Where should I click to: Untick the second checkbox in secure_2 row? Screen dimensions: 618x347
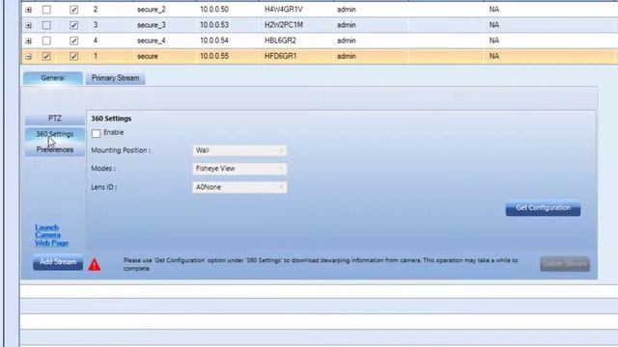point(73,10)
